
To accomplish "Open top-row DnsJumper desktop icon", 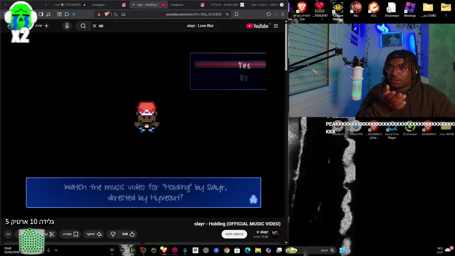I will 391,10.
